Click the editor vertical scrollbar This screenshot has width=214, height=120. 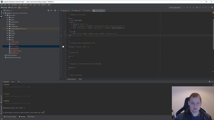click(x=213, y=34)
